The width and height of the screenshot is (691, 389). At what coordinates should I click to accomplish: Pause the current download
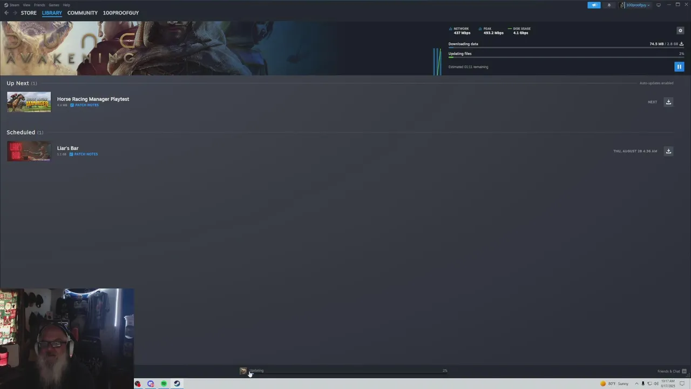tap(679, 66)
